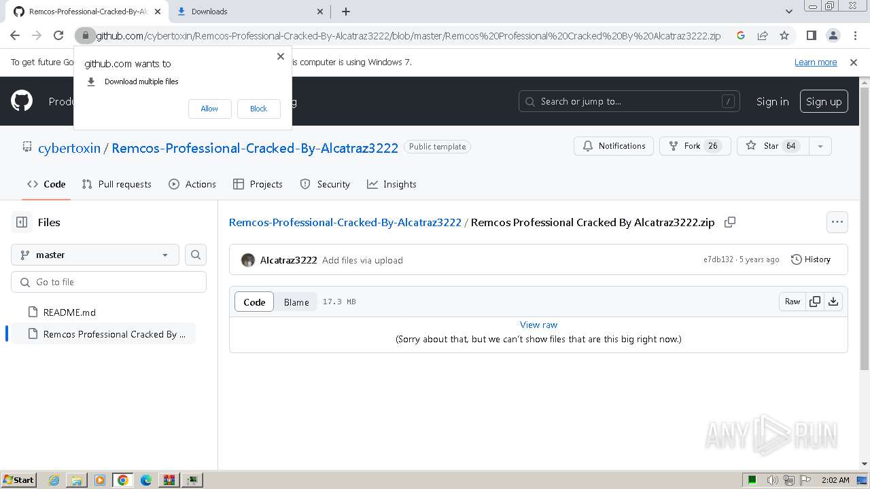Open the Security tab
Viewport: 870px width, 489px height.
[x=325, y=184]
